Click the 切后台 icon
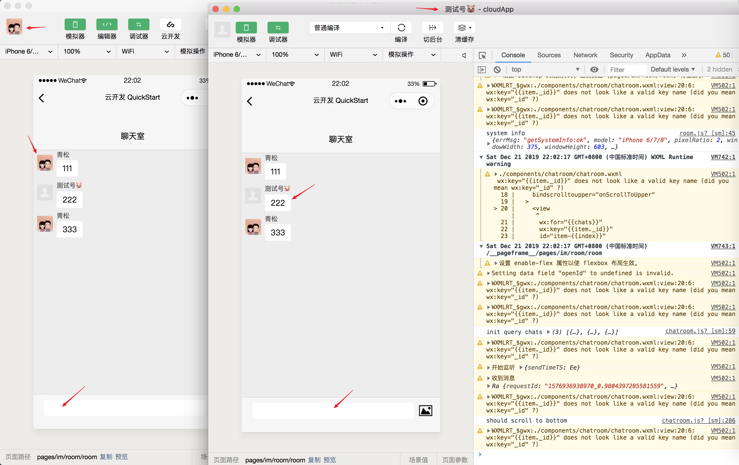The image size is (739, 465). coord(433,28)
